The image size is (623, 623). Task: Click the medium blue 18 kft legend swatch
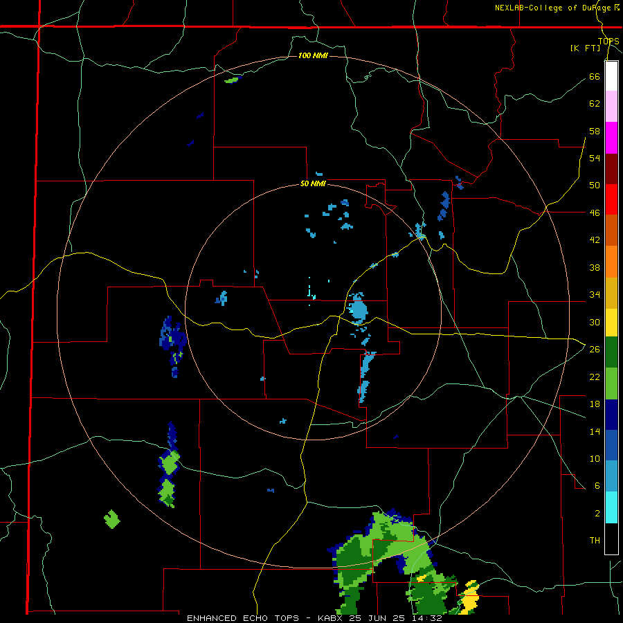coord(611,445)
